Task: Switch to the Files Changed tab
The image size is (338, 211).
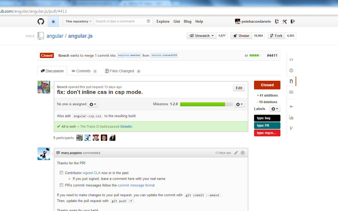Action: pos(123,71)
